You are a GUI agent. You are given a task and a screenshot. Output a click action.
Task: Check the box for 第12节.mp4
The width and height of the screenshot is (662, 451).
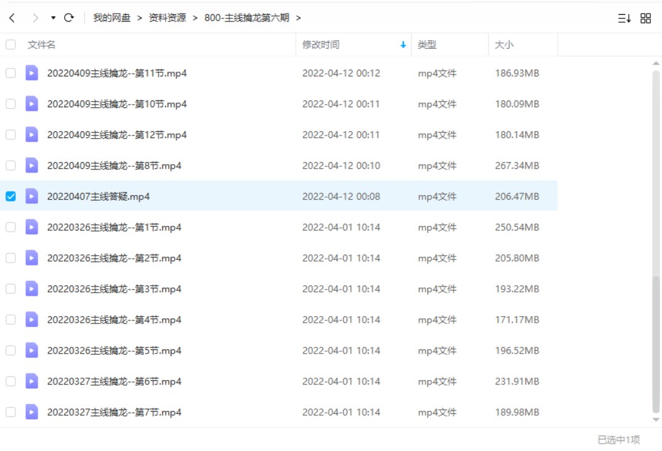10,134
